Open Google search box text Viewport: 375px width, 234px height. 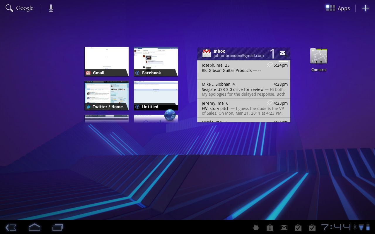click(25, 8)
